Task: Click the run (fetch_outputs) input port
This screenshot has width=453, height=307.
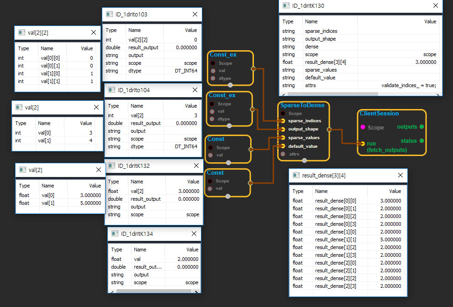Action: tap(363, 144)
